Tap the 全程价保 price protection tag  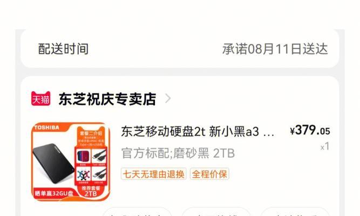point(209,174)
